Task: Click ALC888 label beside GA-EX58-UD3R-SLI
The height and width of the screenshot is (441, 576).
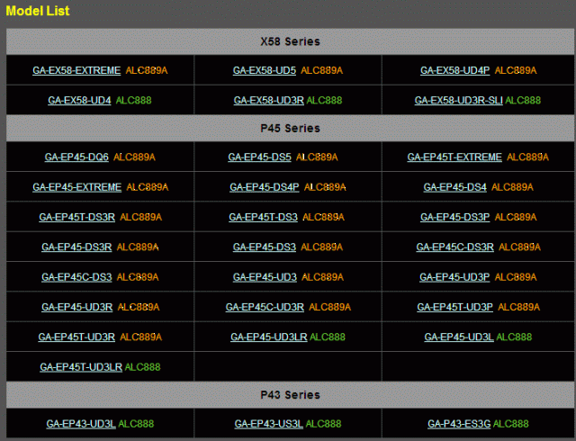Action: click(x=523, y=100)
